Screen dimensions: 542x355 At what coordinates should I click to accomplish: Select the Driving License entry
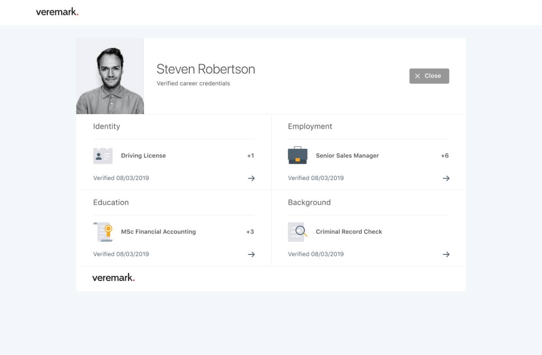(143, 156)
